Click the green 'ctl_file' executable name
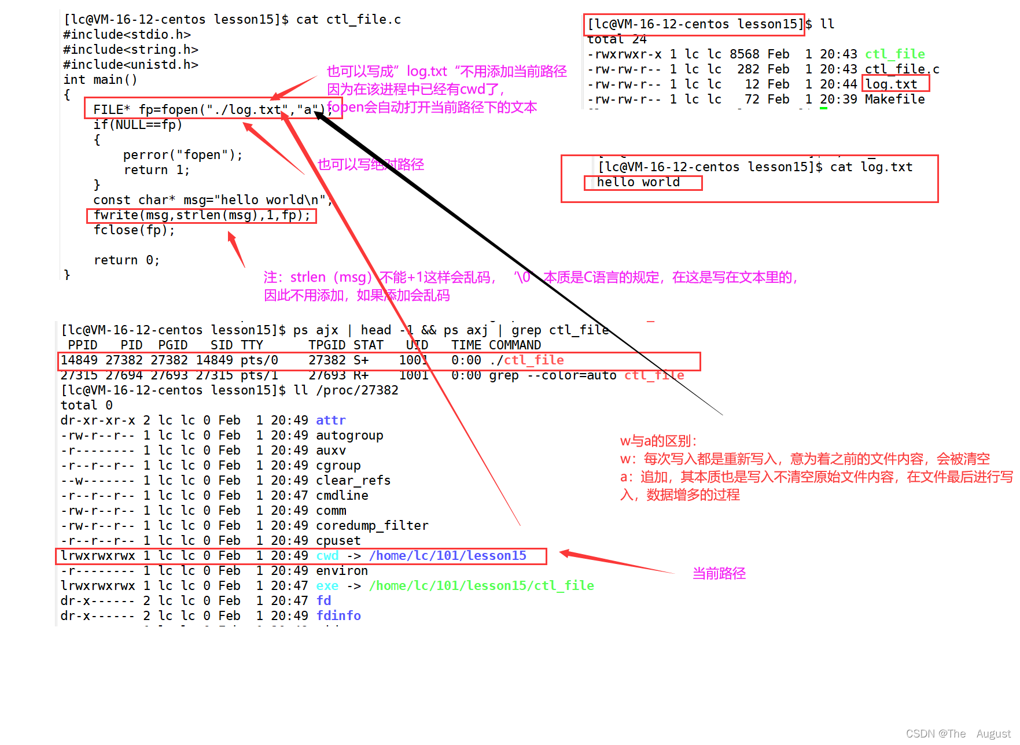This screenshot has height=745, width=1020. [x=894, y=54]
